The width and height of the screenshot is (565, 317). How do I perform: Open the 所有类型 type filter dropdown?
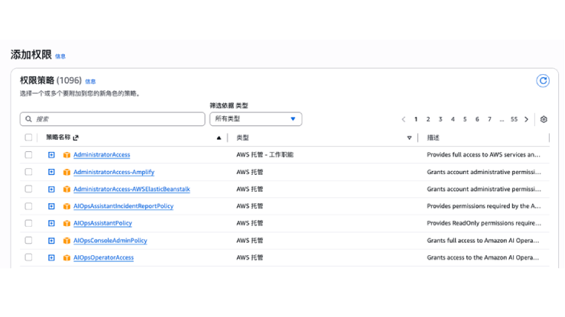[x=255, y=119]
